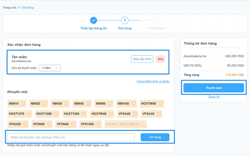Choose the VPSA40 promo code
The width and height of the screenshot is (250, 156).
[134, 114]
